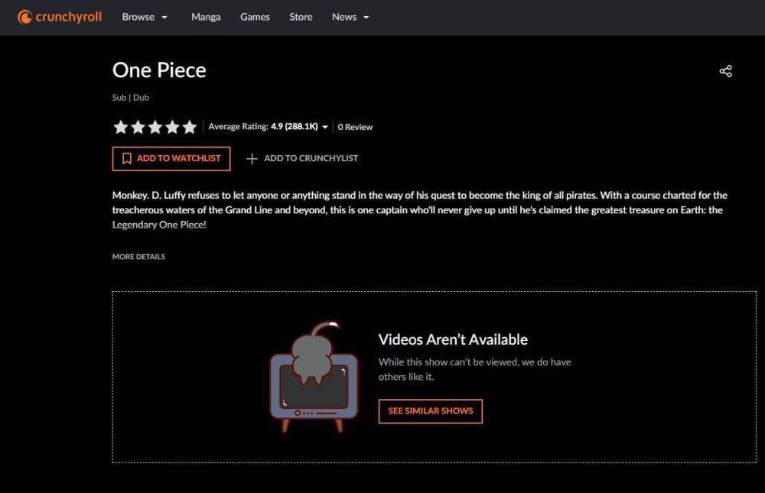The height and width of the screenshot is (493, 765).
Task: Open the share icon for One Piece
Action: tap(725, 71)
